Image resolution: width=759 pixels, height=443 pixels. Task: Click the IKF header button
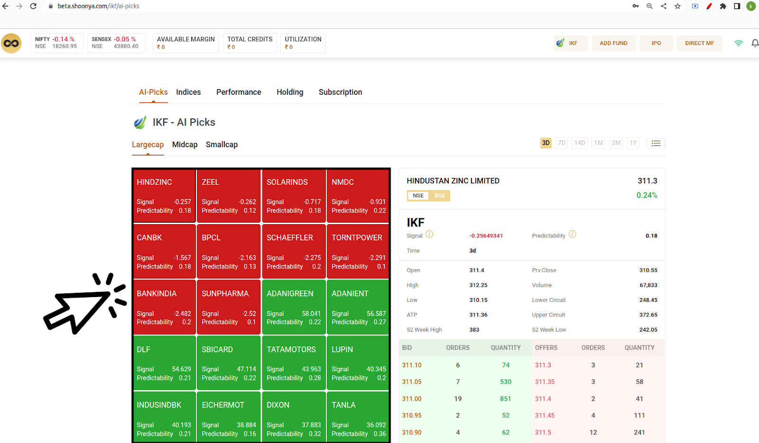click(571, 43)
